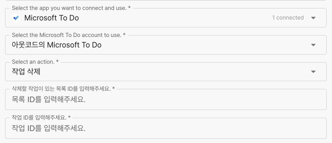The height and width of the screenshot is (143, 332).
Task: Click the Microsoft To Do checkmark icon
Action: [x=16, y=18]
